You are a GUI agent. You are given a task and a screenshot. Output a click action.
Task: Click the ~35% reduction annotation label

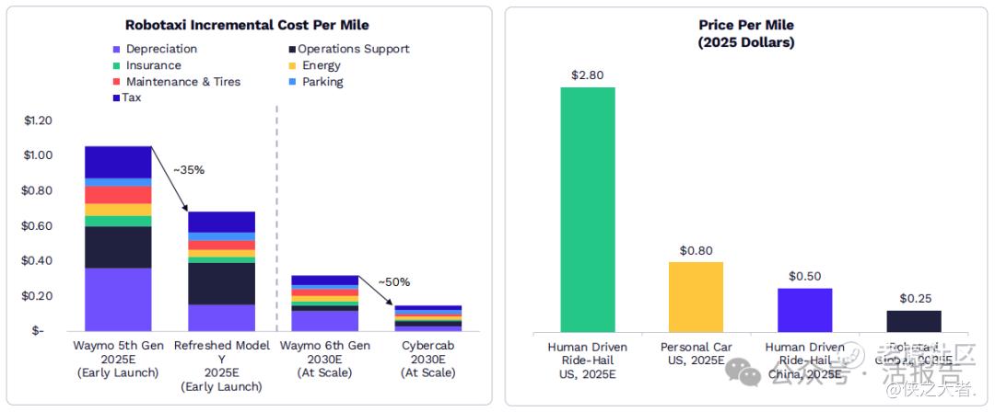pos(188,170)
